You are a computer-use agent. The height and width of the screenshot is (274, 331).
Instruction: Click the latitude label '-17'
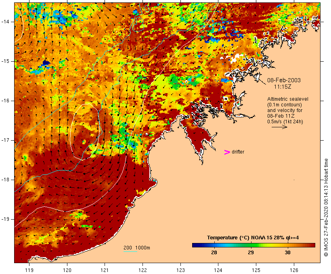pyautogui.click(x=5, y=140)
